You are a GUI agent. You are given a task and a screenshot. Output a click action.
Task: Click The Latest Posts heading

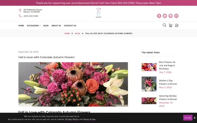point(150,52)
